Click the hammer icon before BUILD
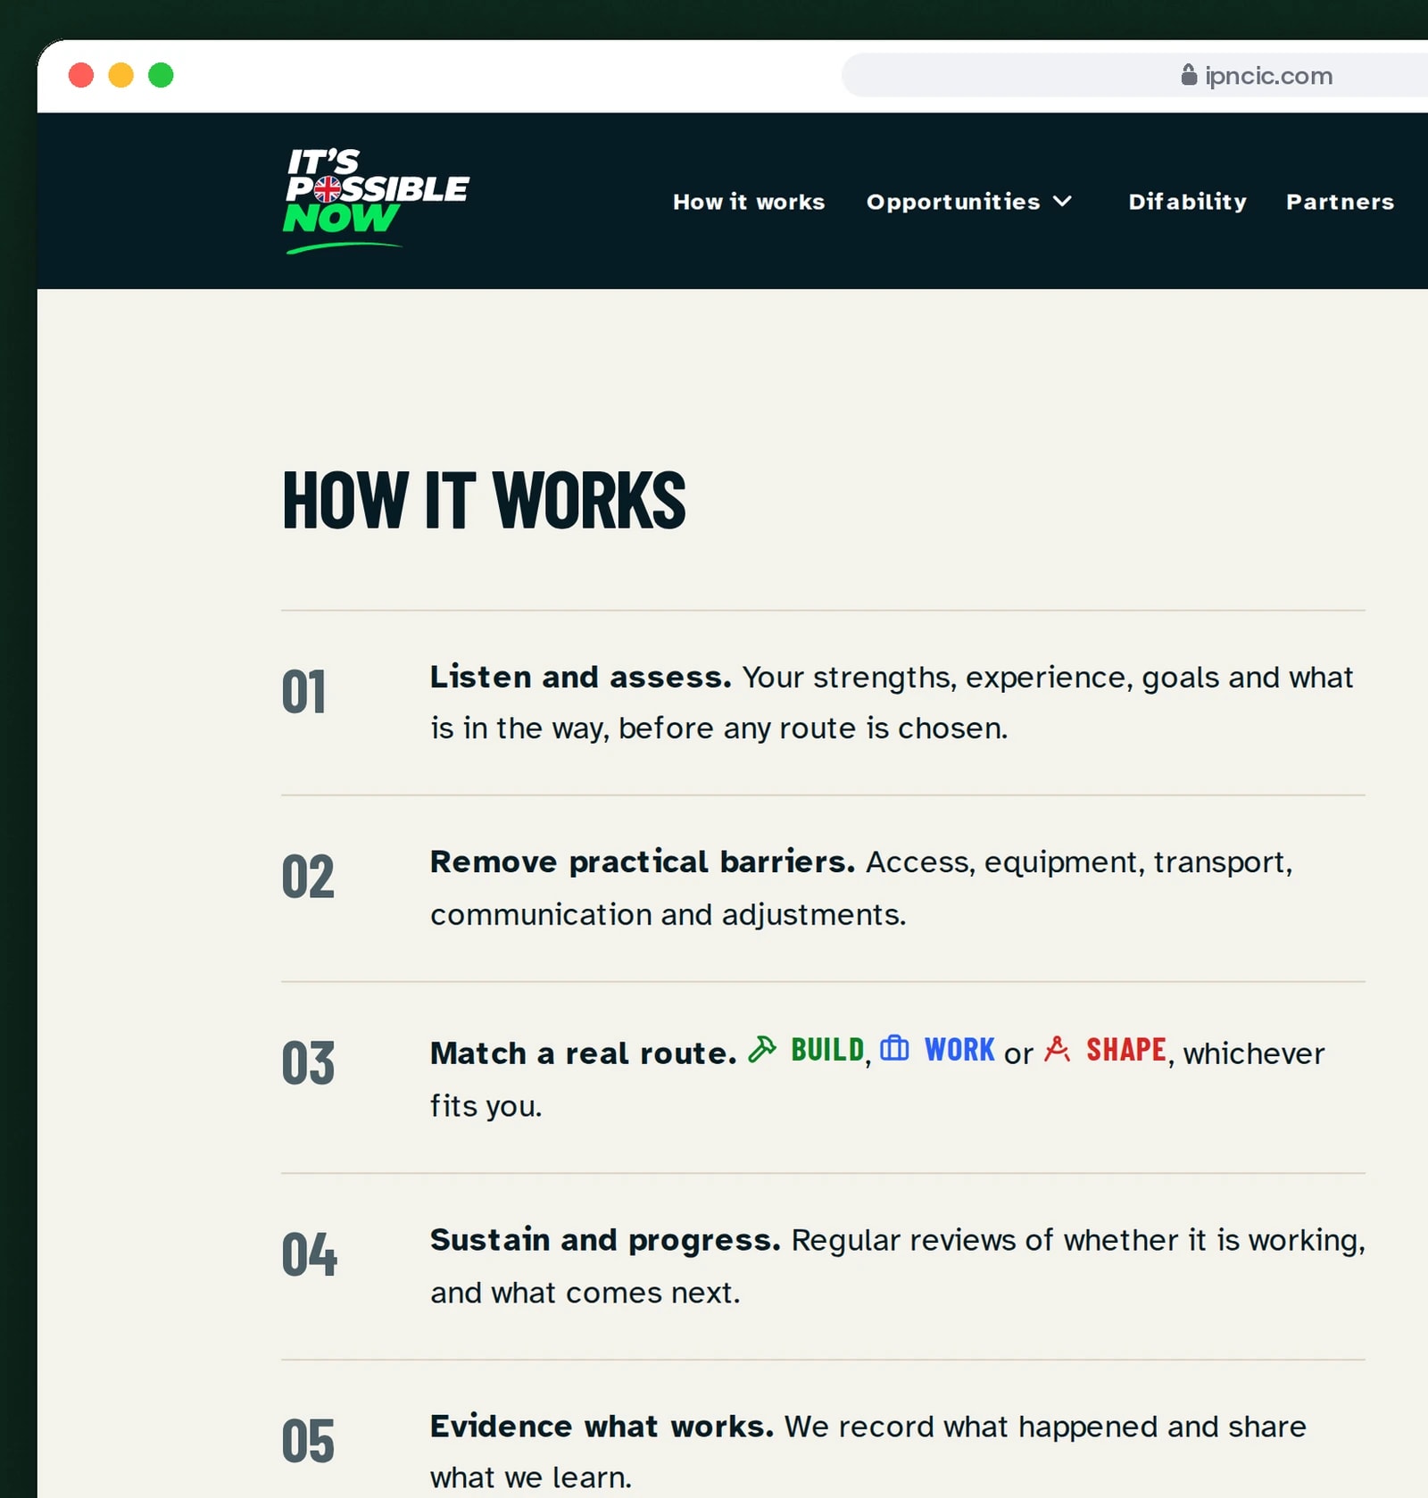This screenshot has height=1498, width=1428. (x=762, y=1049)
